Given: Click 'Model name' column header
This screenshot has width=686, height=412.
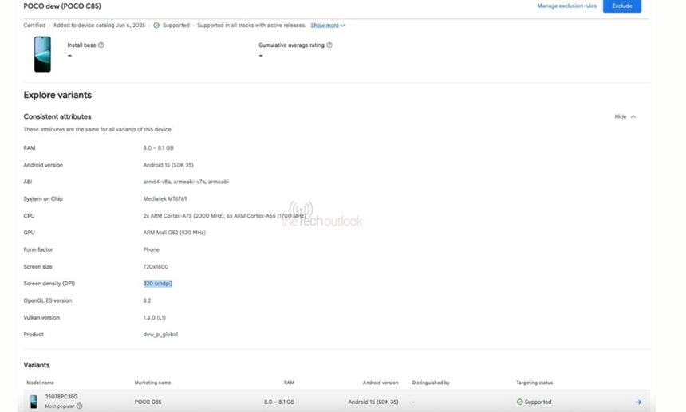Looking at the screenshot, I should pos(40,383).
